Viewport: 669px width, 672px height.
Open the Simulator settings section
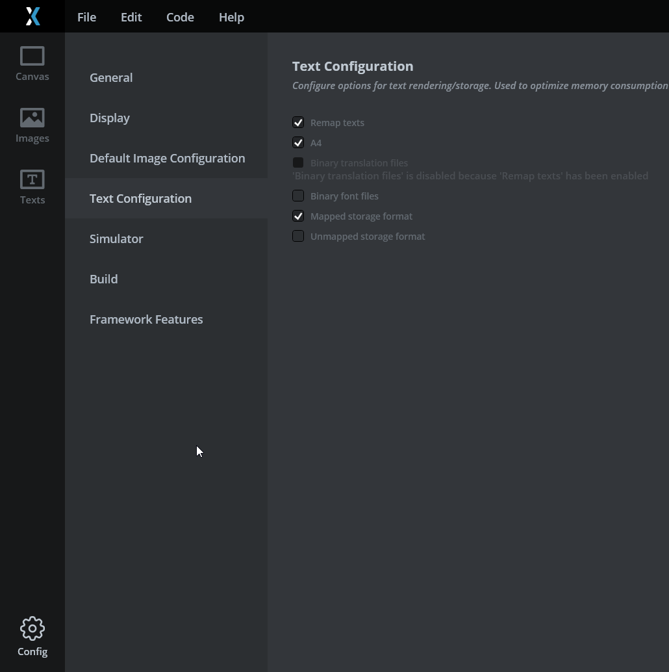(x=116, y=239)
